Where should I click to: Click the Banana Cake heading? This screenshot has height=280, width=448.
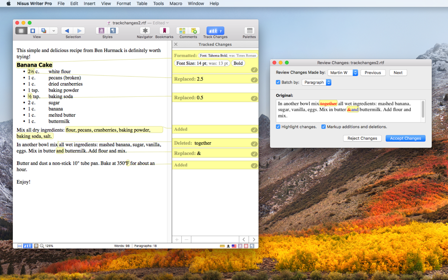pyautogui.click(x=34, y=65)
